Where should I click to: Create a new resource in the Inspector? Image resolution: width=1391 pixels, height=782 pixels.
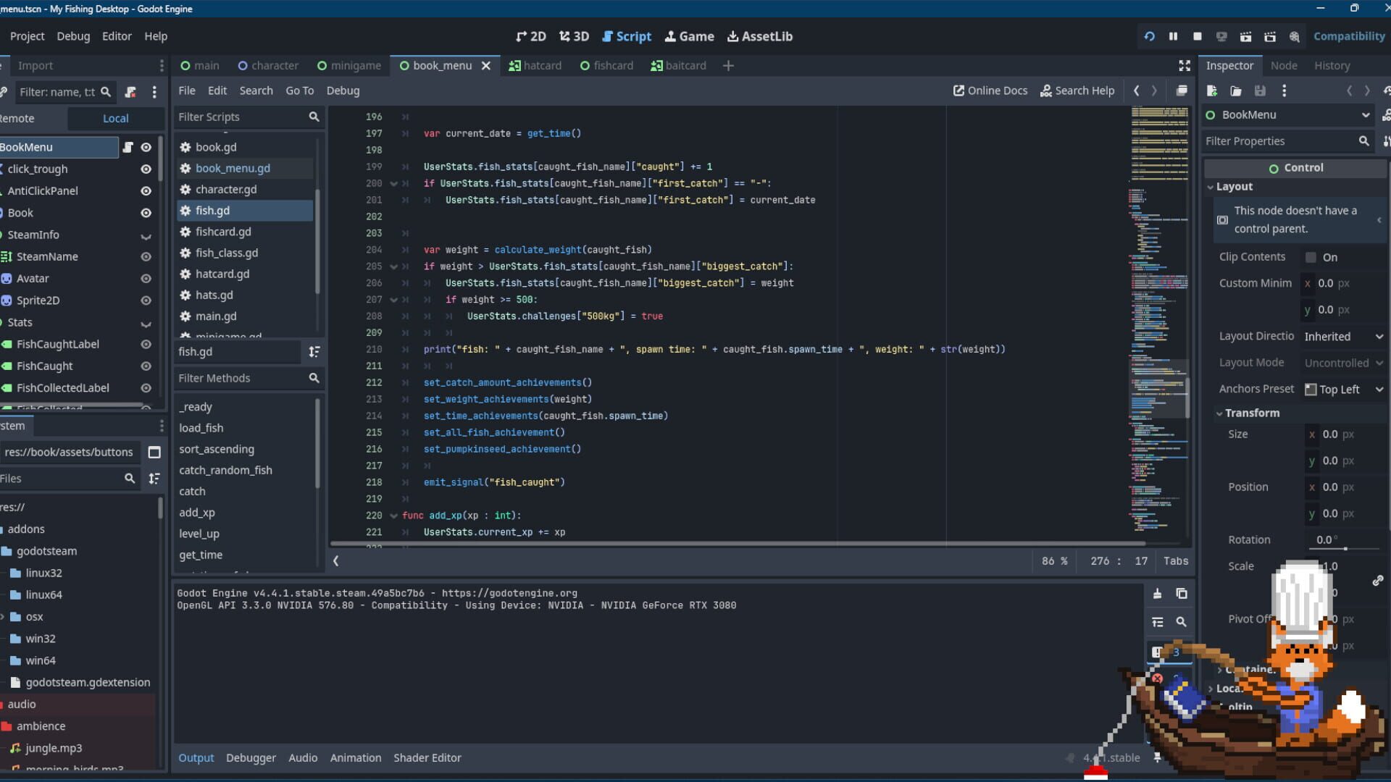pyautogui.click(x=1212, y=91)
